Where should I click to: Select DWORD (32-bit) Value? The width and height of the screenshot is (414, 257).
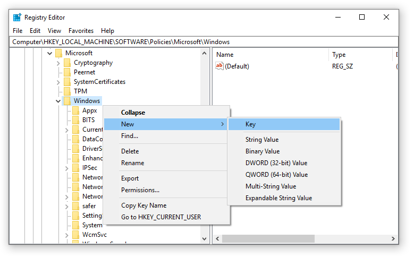(284, 163)
